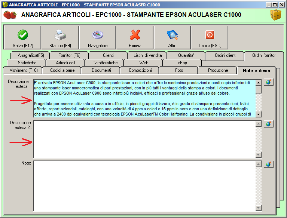Switch to the Foto tab
The width and height of the screenshot is (287, 218).
click(179, 70)
